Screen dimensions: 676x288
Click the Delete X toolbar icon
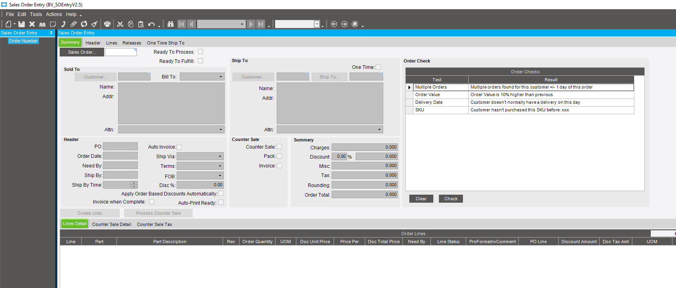[32, 24]
